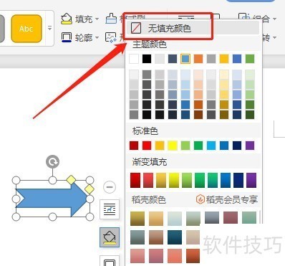Image resolution: width=285 pixels, height=266 pixels.
Task: Apply navy blue gradient fill
Action: point(238,180)
